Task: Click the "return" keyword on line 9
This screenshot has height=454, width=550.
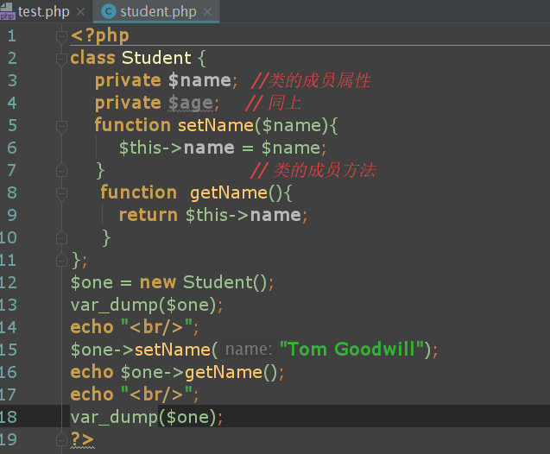Action: 149,215
